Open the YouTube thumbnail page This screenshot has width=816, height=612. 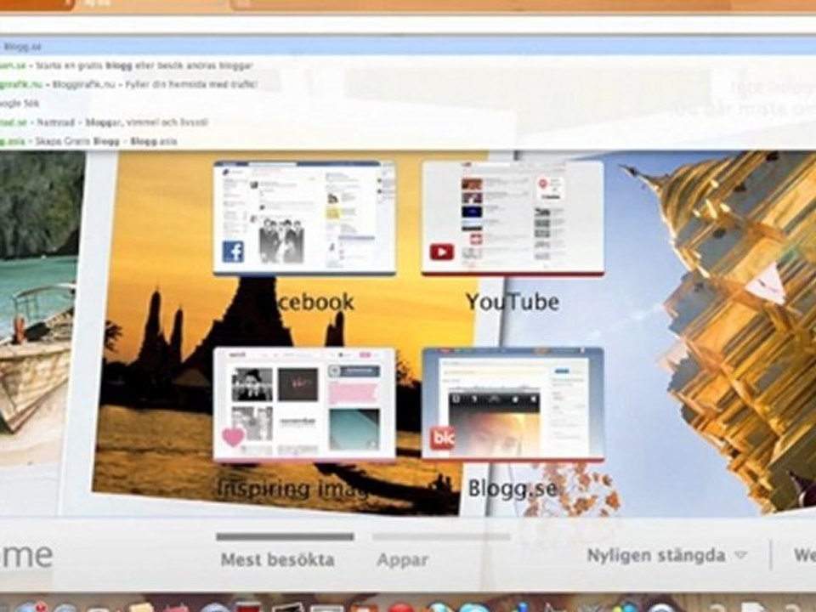coord(513,217)
